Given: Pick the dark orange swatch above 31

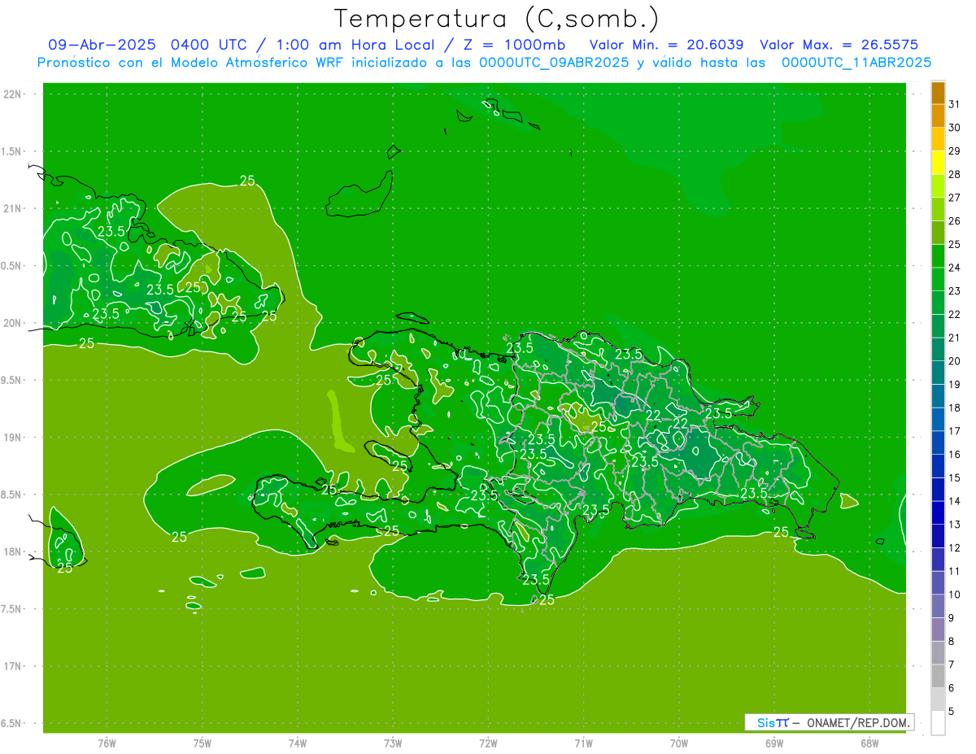Looking at the screenshot, I should 938,94.
